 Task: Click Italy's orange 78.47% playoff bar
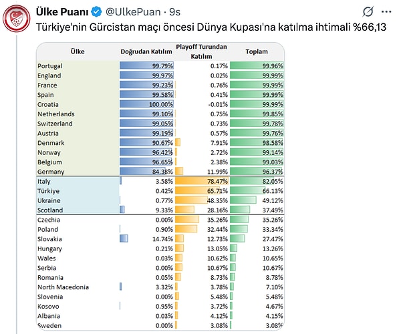pos(201,181)
